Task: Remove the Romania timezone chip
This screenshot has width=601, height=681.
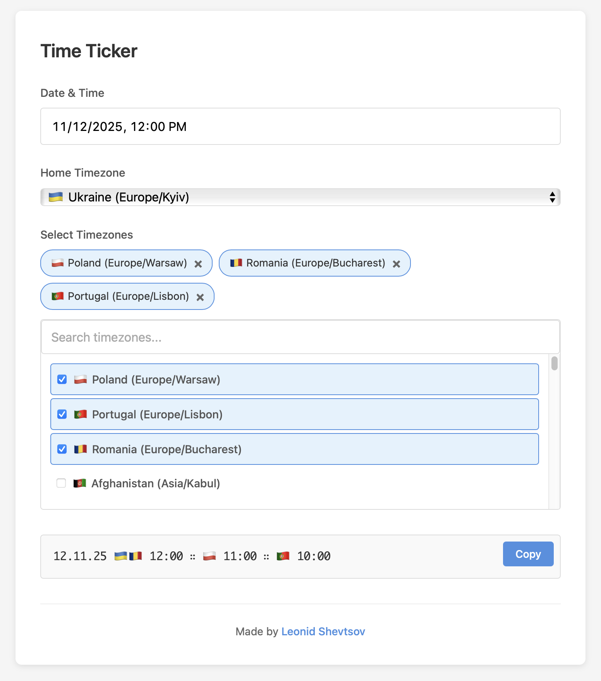Action: [x=396, y=264]
